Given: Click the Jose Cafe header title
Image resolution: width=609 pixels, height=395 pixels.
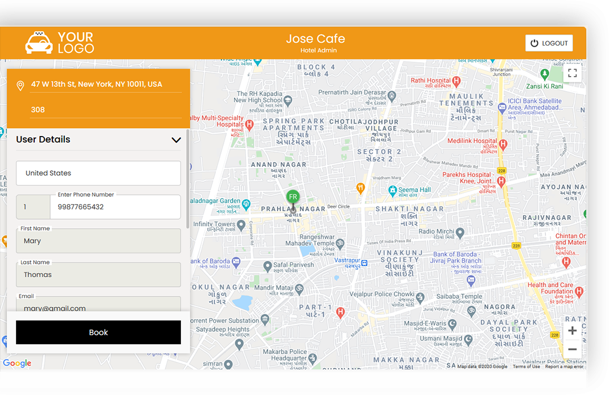Looking at the screenshot, I should click(x=315, y=39).
